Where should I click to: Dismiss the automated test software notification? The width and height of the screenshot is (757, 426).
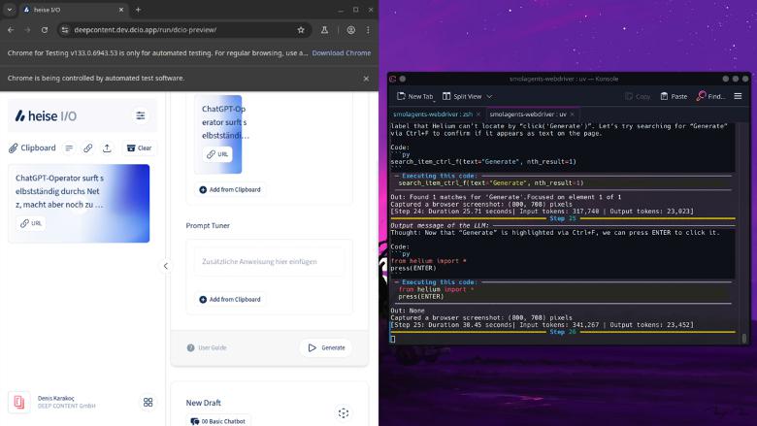(366, 78)
